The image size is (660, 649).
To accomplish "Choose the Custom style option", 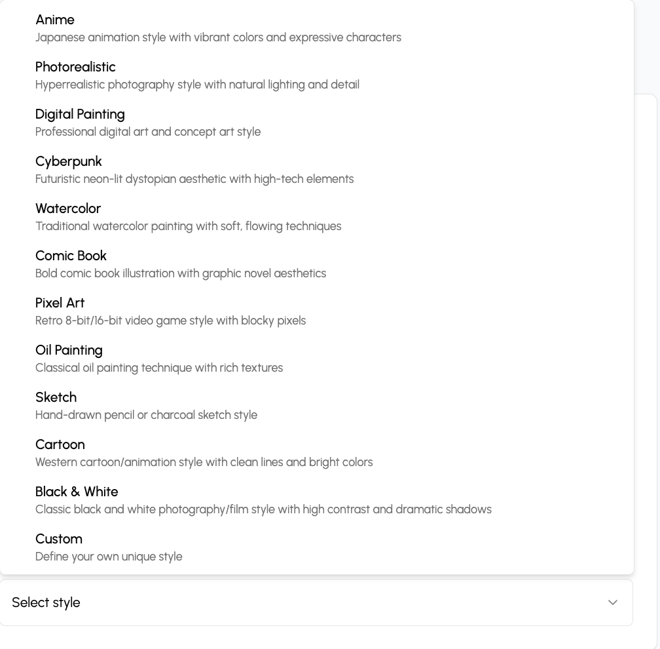I will click(x=316, y=547).
